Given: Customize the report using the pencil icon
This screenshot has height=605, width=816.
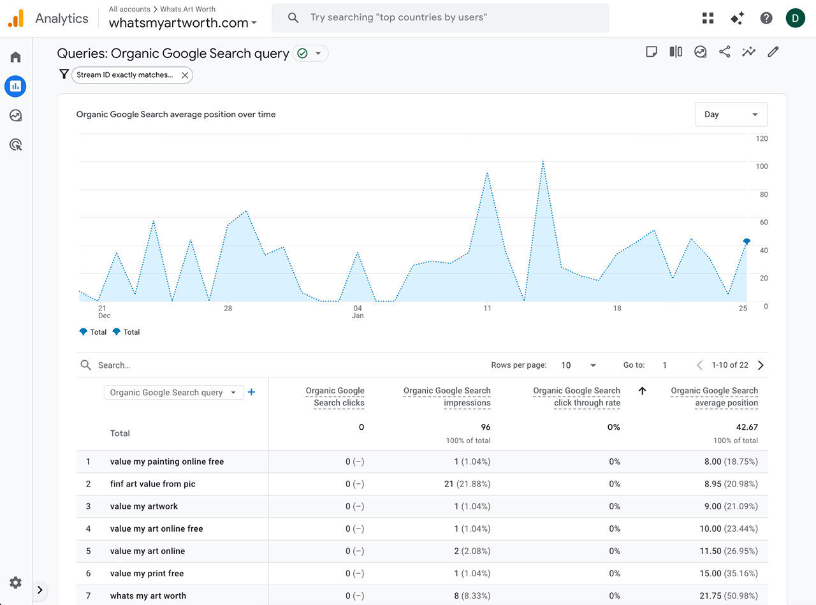Looking at the screenshot, I should point(773,51).
